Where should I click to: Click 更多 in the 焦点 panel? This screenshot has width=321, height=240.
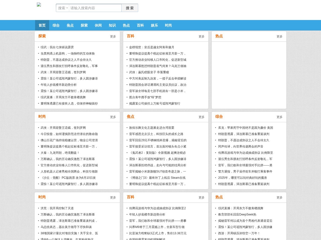[202, 117]
